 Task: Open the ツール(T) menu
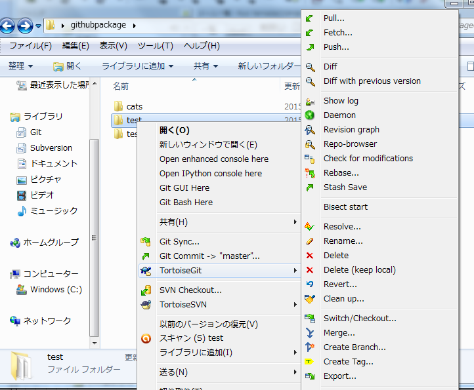[x=156, y=46]
